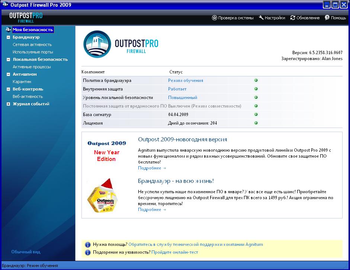Viewport: 350px width, 270px height.
Task: Open Карантин in the sidebar
Action: (x=22, y=82)
